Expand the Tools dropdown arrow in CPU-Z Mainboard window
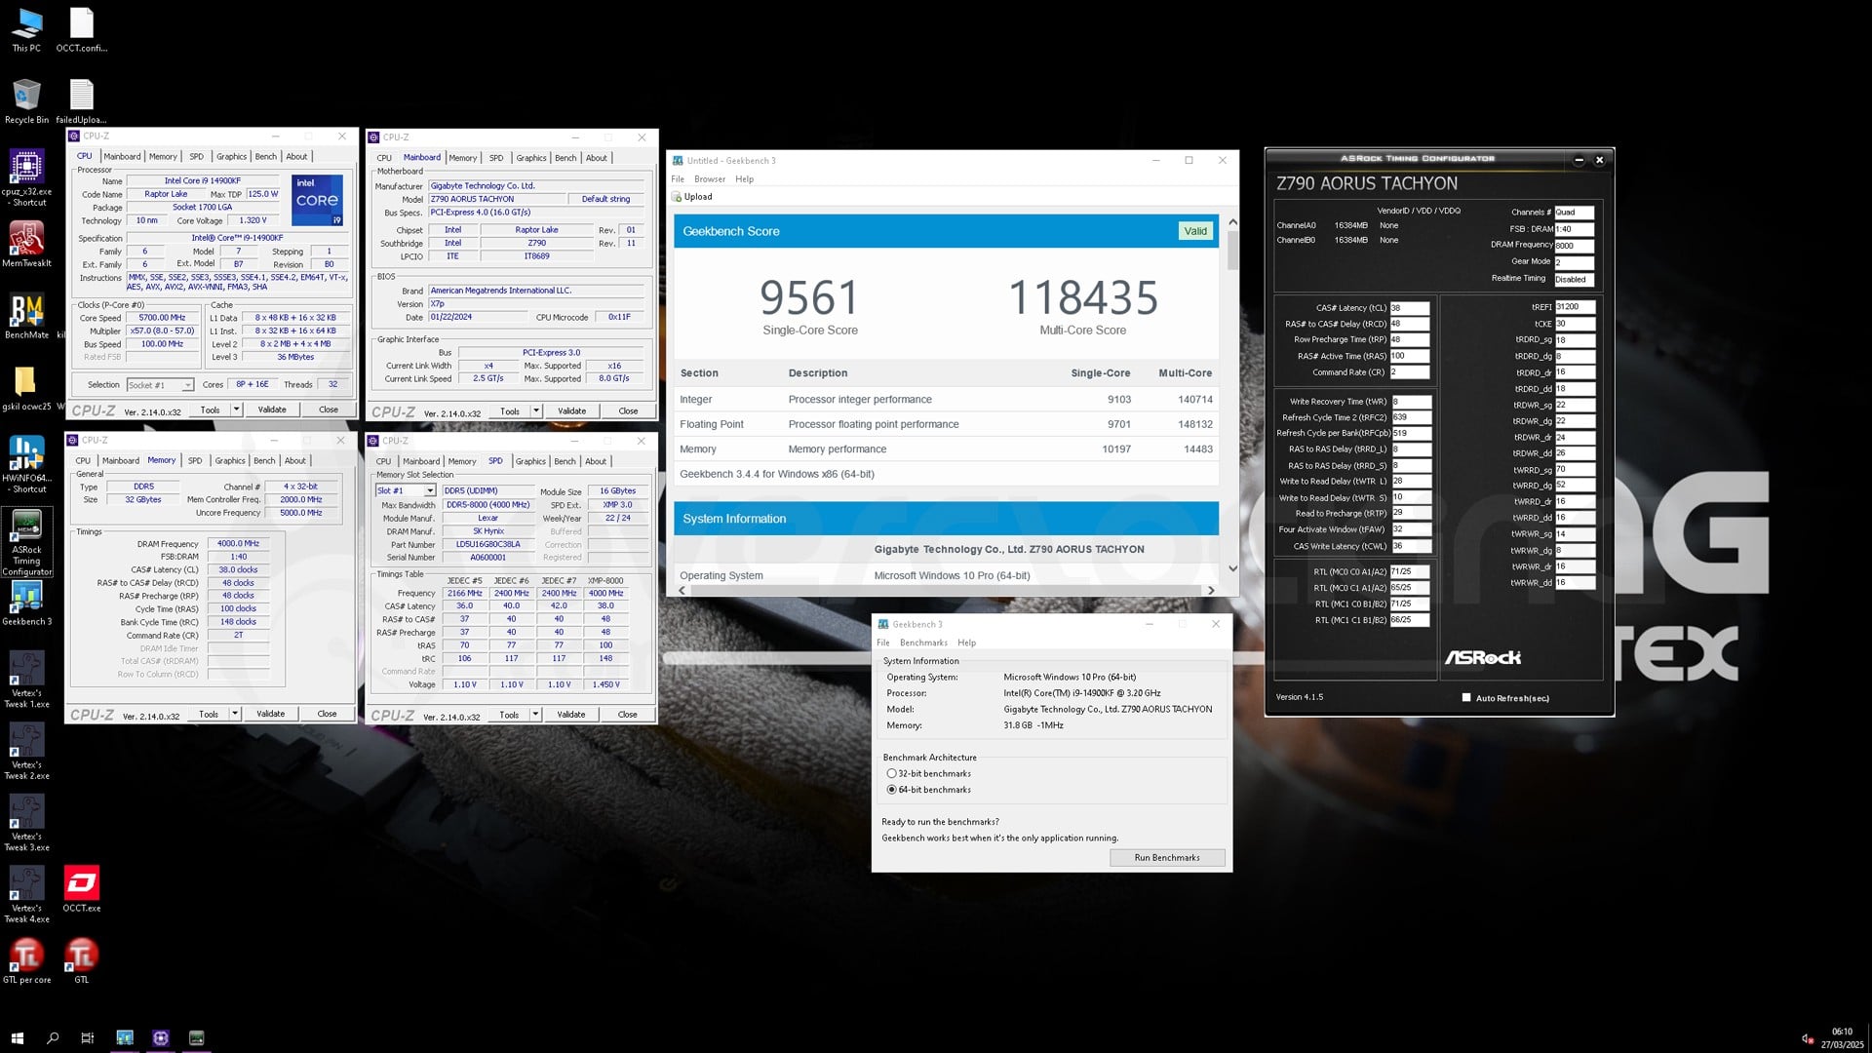 coord(536,411)
